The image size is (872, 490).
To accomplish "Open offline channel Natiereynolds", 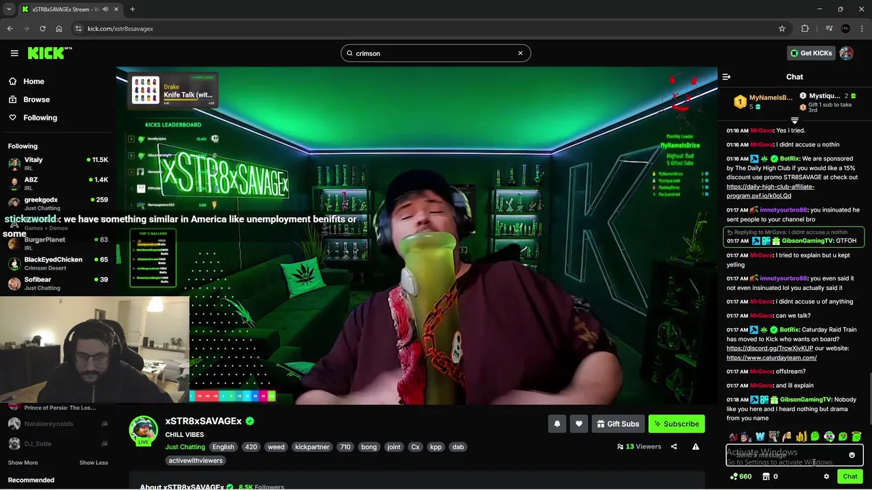I will 58,423.
